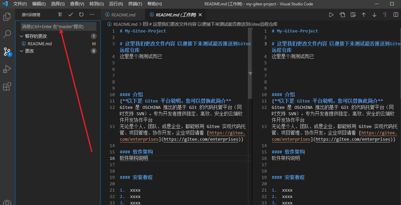Click line number 16 in right editor
The image size is (401, 205).
pyautogui.click(x=264, y=158)
